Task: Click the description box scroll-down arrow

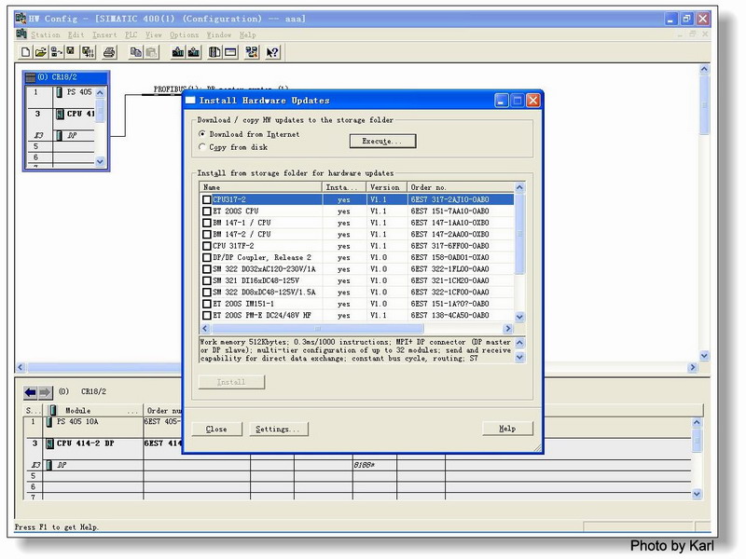Action: tap(520, 358)
